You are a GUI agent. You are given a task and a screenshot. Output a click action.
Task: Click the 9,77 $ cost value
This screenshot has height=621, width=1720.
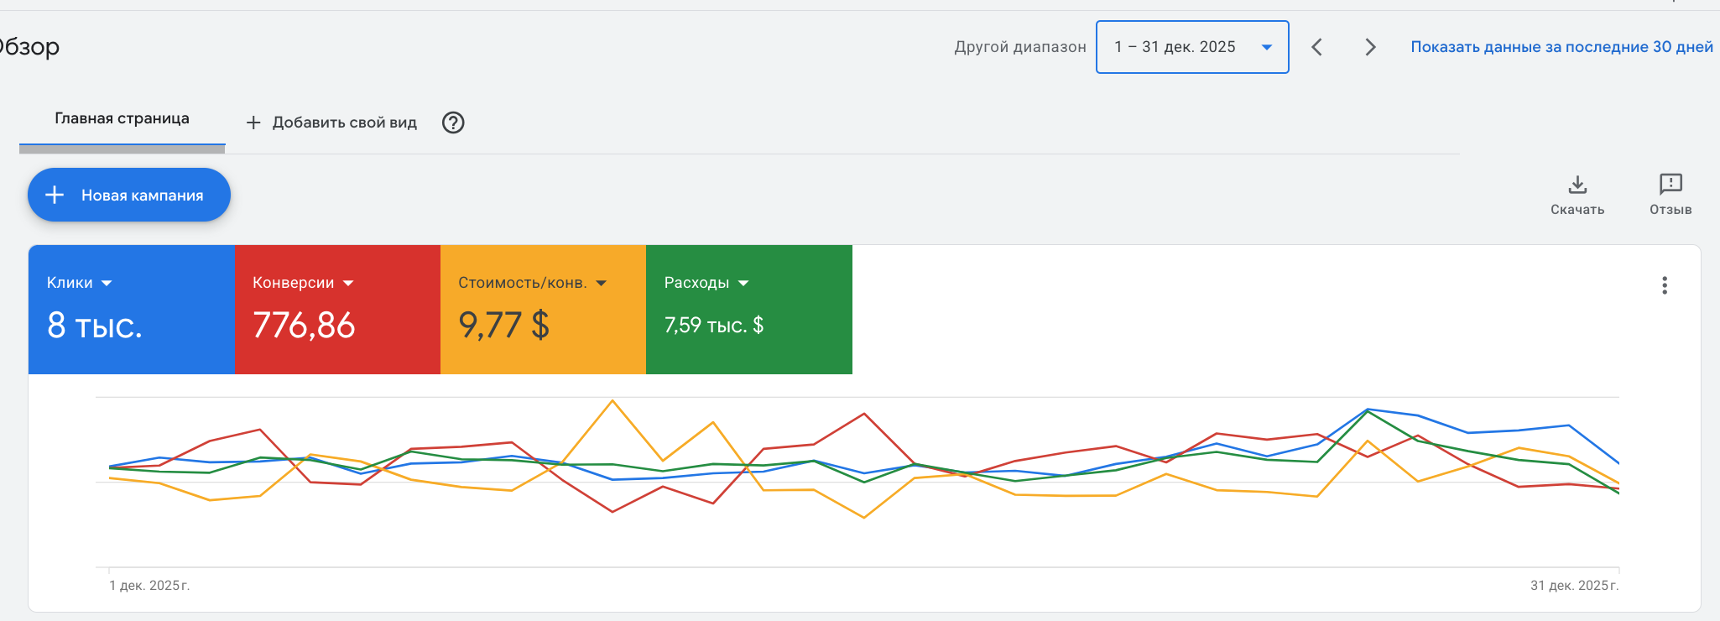point(503,326)
